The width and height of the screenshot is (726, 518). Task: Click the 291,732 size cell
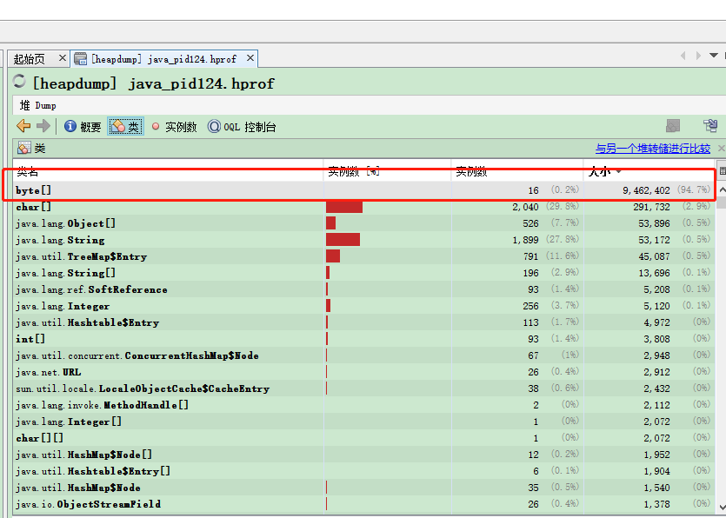coord(651,207)
